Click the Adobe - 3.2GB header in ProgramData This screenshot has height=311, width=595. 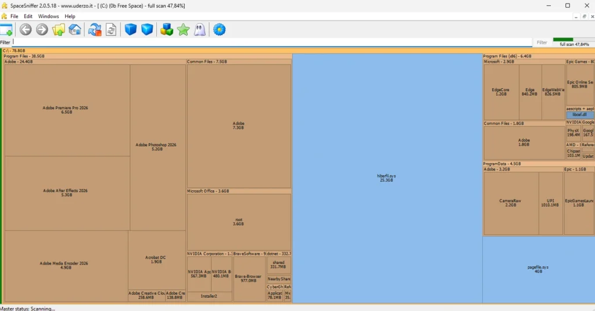[x=524, y=169]
